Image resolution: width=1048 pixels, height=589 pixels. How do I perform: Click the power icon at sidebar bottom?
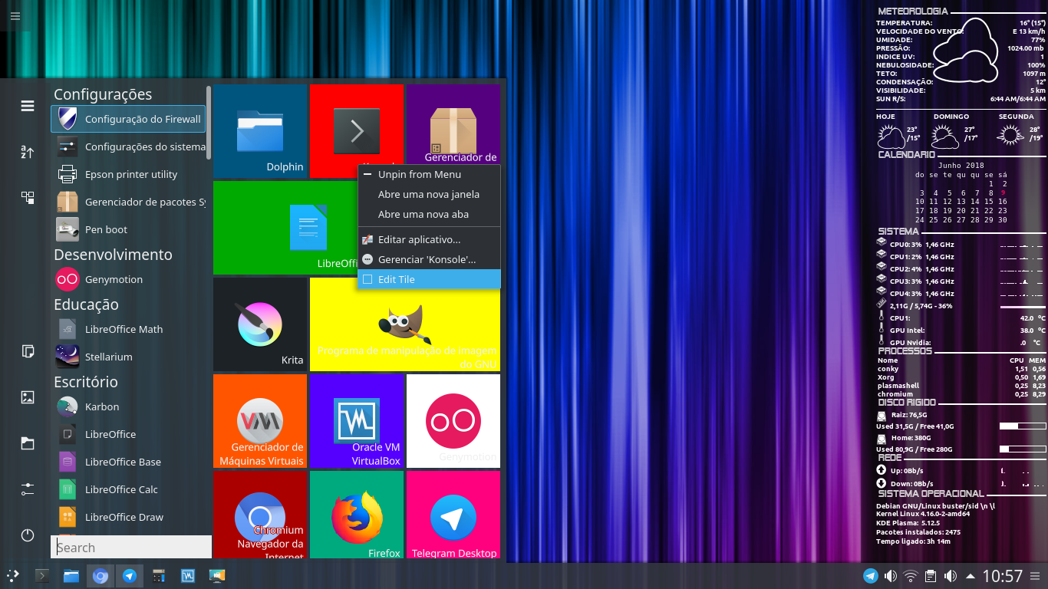27,535
